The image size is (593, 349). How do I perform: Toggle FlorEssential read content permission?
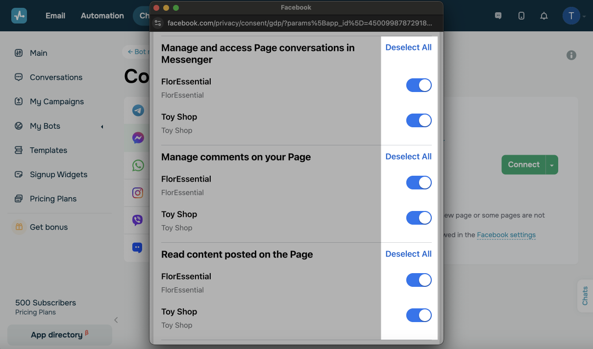coord(419,280)
